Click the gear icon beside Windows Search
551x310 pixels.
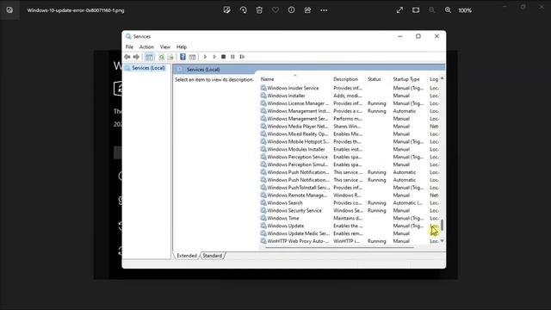click(x=263, y=203)
